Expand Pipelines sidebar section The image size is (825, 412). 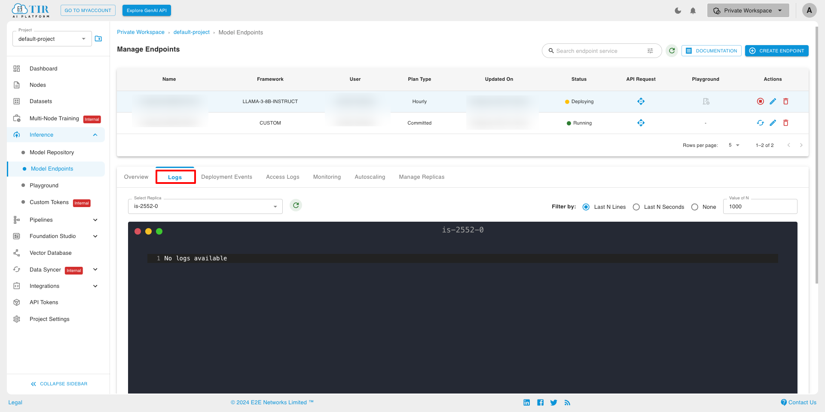coord(95,220)
